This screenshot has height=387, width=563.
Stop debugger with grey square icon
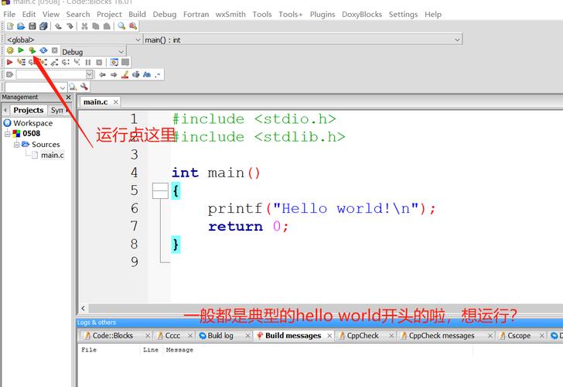(99, 62)
